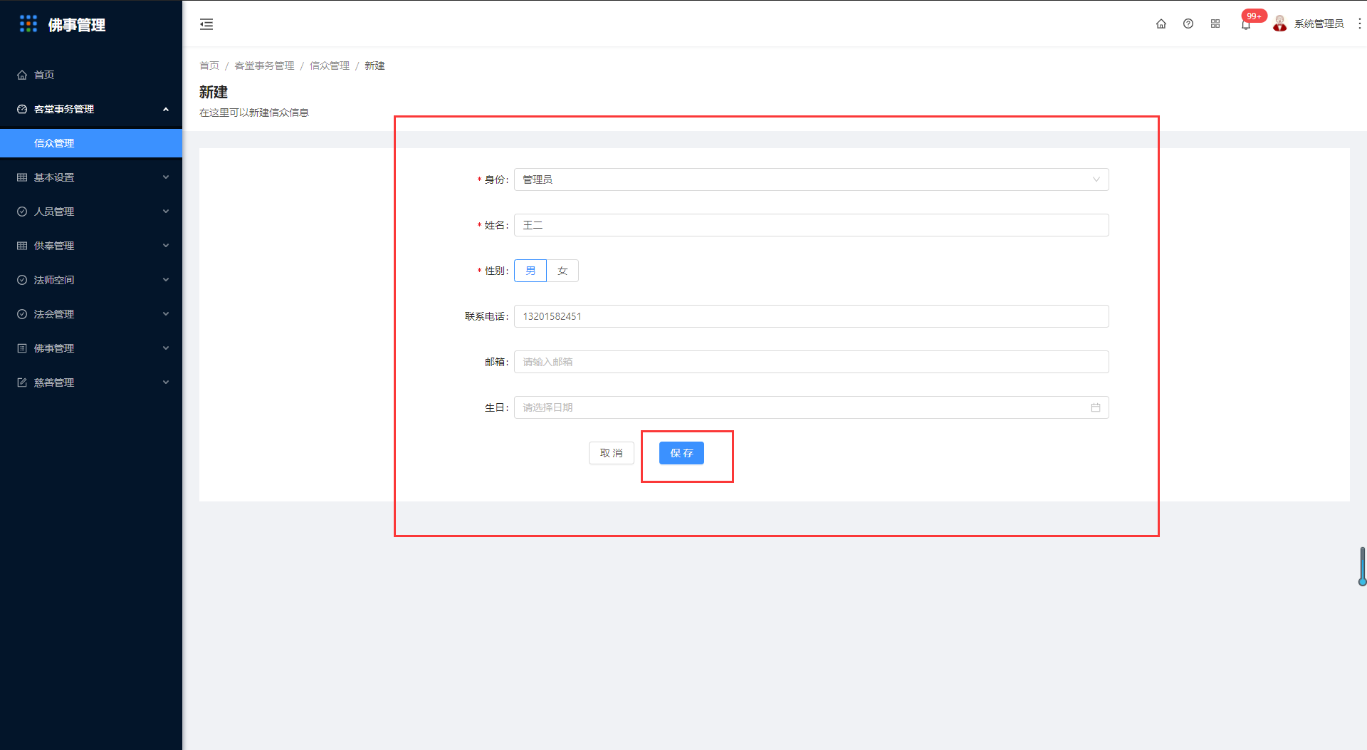Screen dimensions: 1367x750
Task: Expand the 法会管理 submenu chevron
Action: click(x=166, y=314)
